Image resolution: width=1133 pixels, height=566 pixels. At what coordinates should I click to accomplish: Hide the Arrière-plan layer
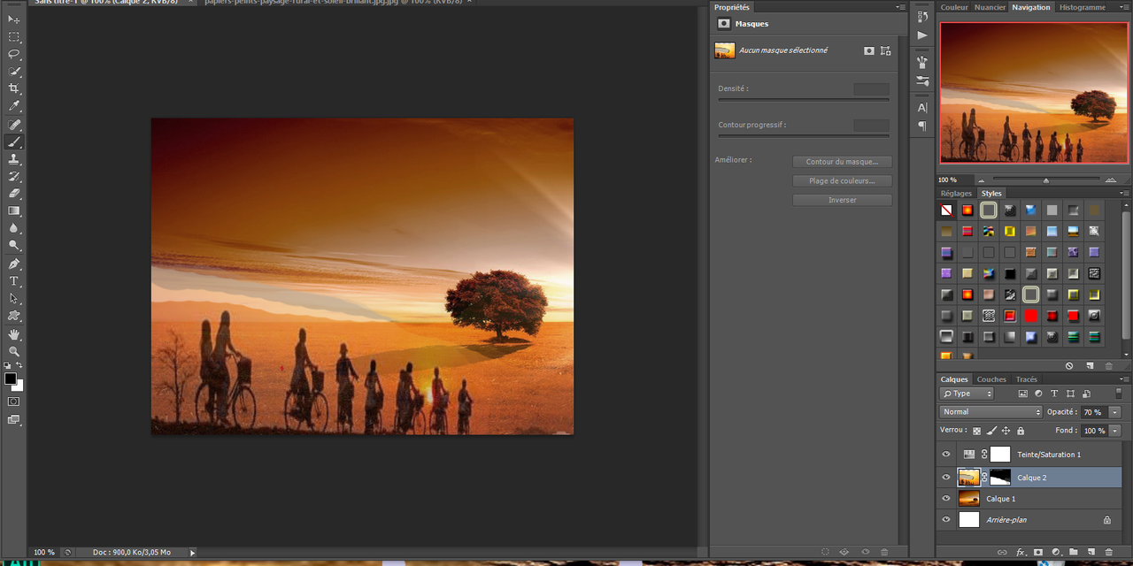946,520
